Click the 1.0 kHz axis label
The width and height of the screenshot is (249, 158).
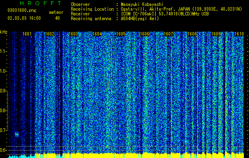click(3, 71)
